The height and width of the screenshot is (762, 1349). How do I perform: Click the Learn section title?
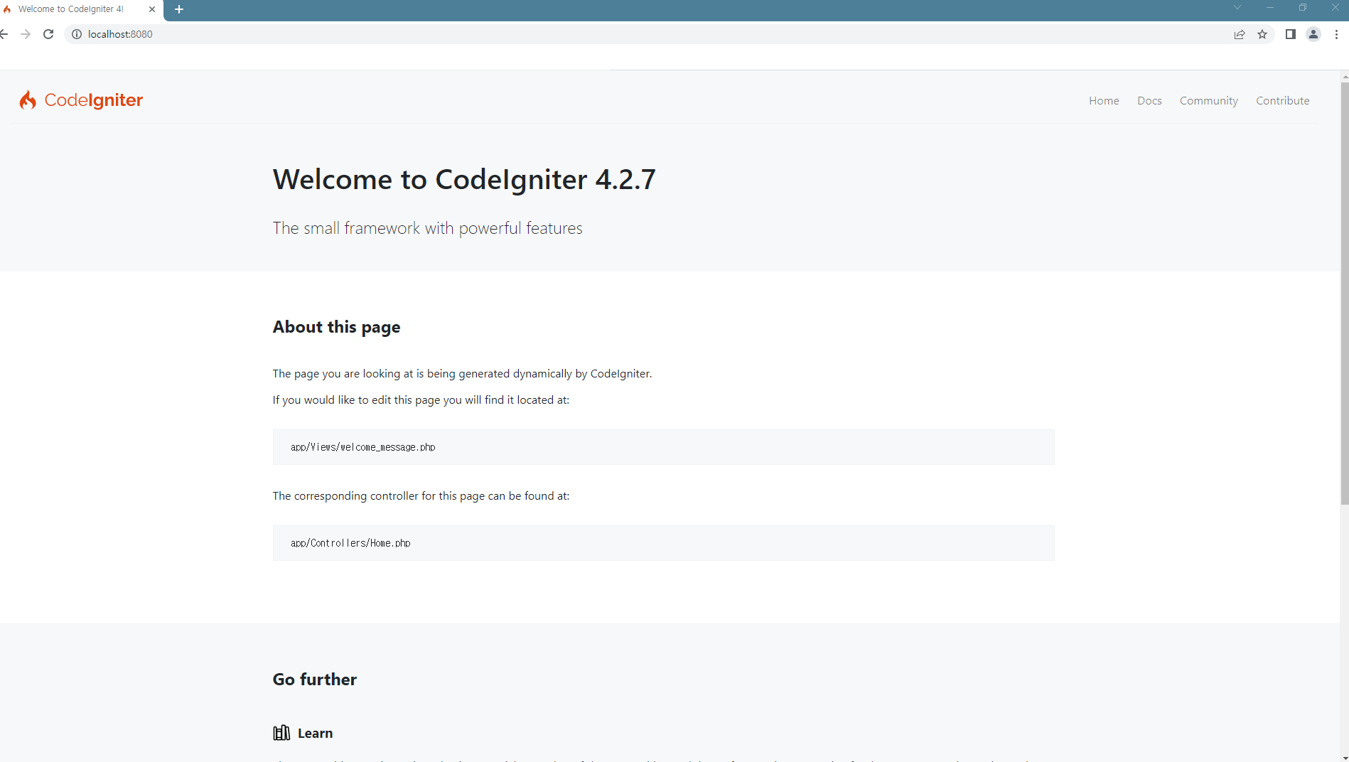coord(315,733)
